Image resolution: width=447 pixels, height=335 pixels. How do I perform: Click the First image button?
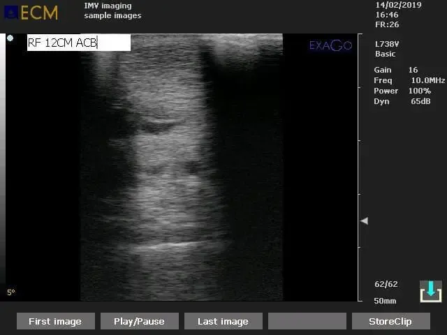pos(56,321)
